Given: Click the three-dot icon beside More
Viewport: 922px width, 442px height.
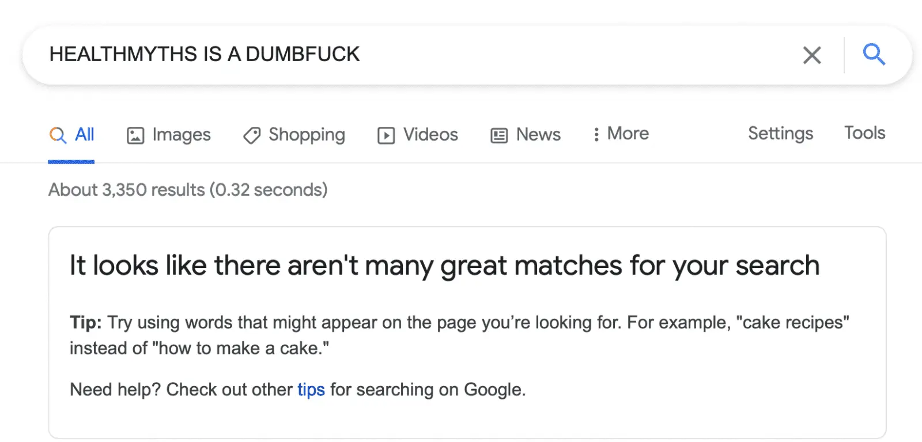Looking at the screenshot, I should [596, 134].
